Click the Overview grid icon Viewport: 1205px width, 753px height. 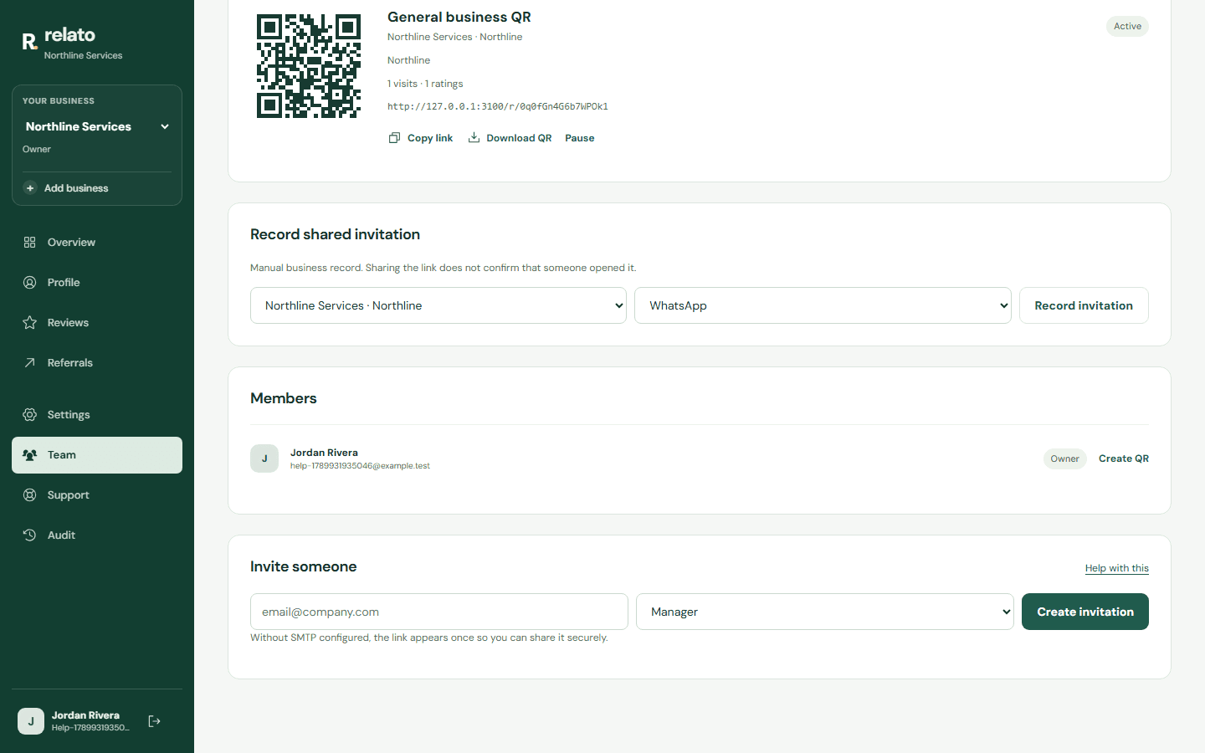pos(30,243)
